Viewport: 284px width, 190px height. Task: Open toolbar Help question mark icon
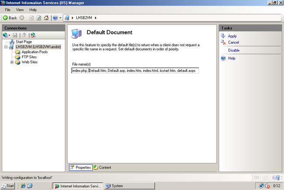55,18
